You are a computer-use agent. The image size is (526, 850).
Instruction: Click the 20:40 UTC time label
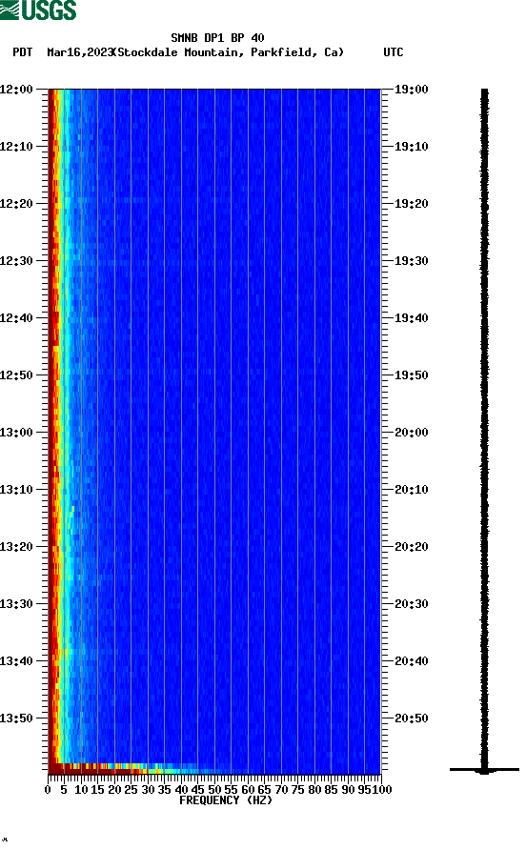411,661
